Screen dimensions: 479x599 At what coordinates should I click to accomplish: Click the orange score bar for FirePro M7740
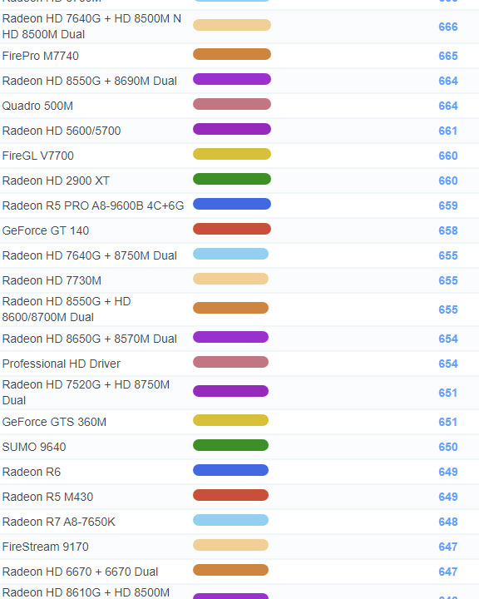click(x=232, y=54)
